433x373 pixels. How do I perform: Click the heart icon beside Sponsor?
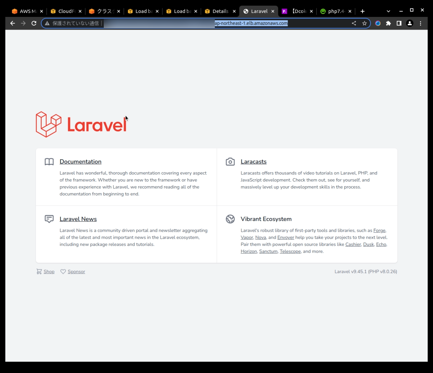[x=63, y=271]
